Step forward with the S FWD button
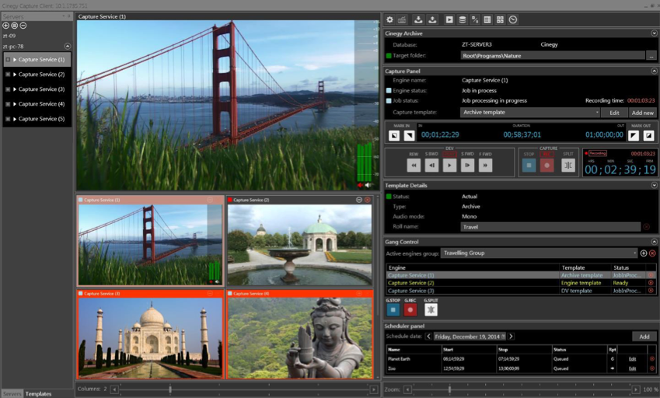Viewport: 660px width, 398px height. point(468,166)
